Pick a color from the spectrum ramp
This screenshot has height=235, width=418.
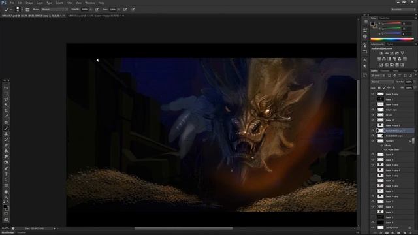point(392,39)
